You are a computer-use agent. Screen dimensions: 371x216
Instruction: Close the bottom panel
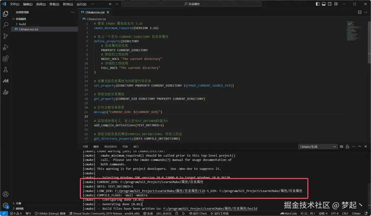(x=366, y=146)
